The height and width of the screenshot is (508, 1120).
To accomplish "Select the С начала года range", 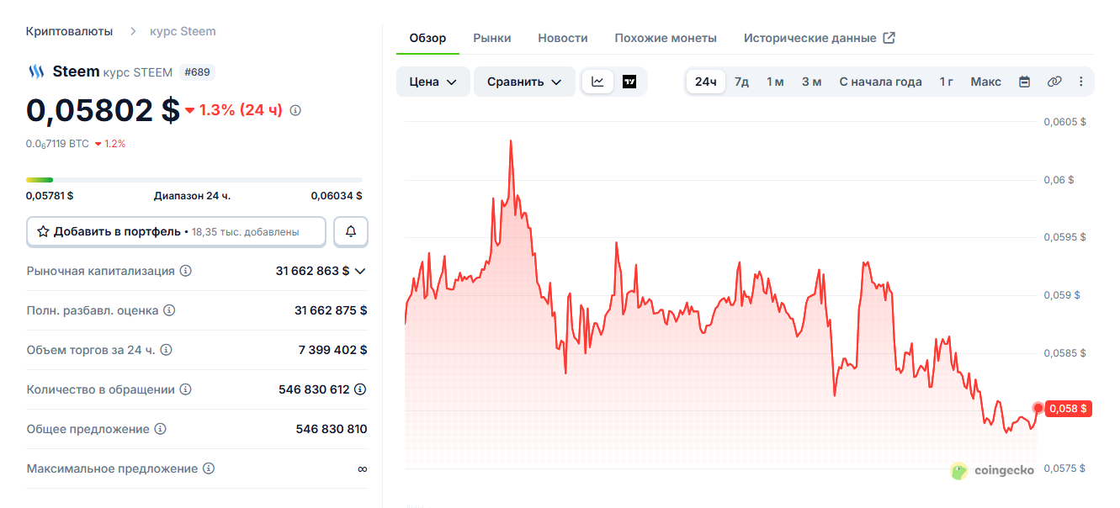I will click(x=880, y=82).
